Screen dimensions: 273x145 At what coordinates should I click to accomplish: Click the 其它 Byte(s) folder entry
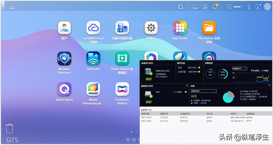point(248,99)
